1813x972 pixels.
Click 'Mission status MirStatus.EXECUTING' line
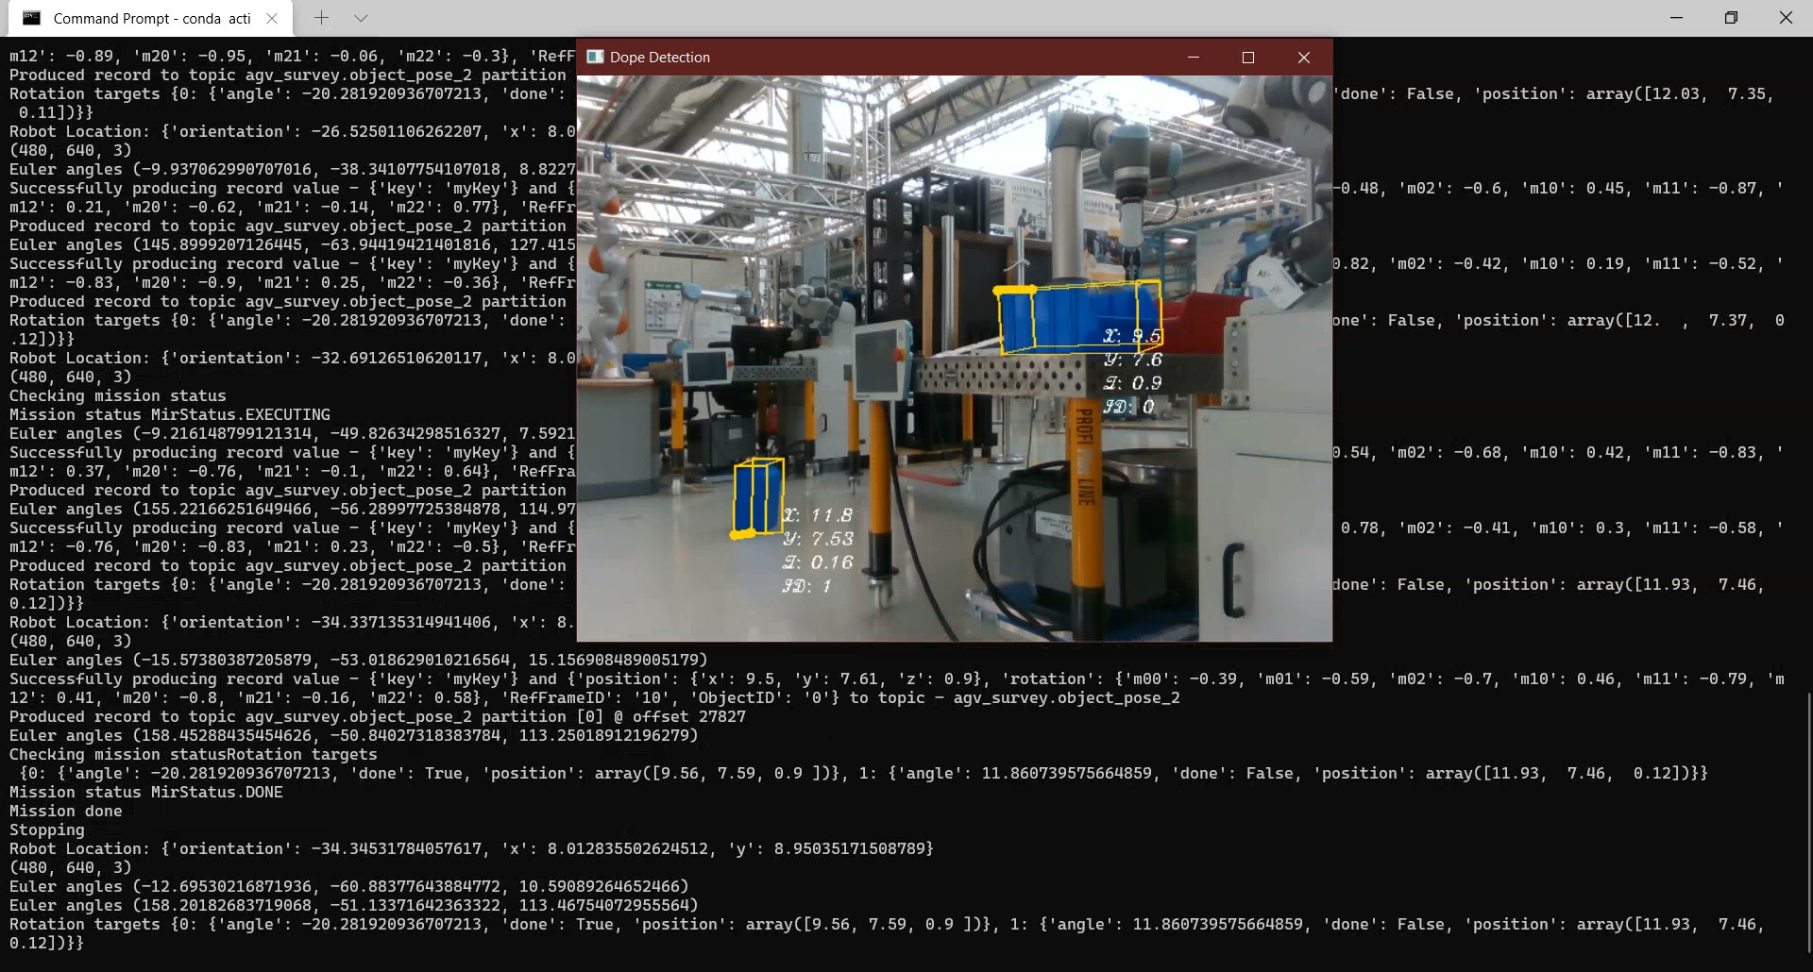(170, 414)
